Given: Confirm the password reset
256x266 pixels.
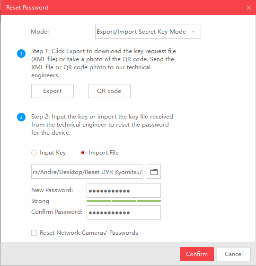Looking at the screenshot, I should coord(197,254).
